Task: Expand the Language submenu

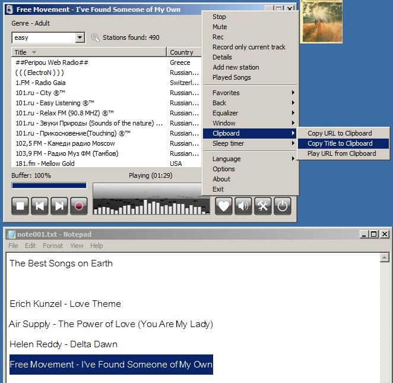Action: [250, 159]
